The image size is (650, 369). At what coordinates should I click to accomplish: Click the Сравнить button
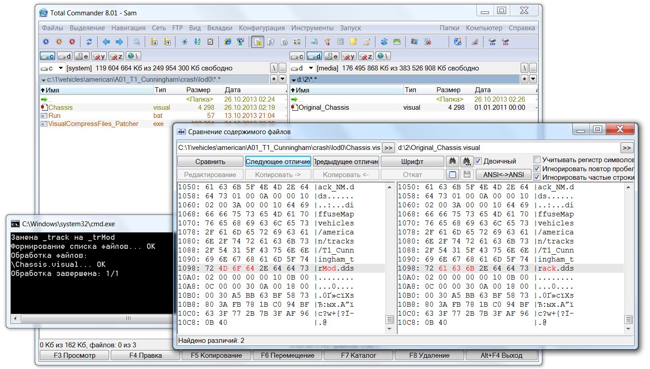[x=210, y=162]
